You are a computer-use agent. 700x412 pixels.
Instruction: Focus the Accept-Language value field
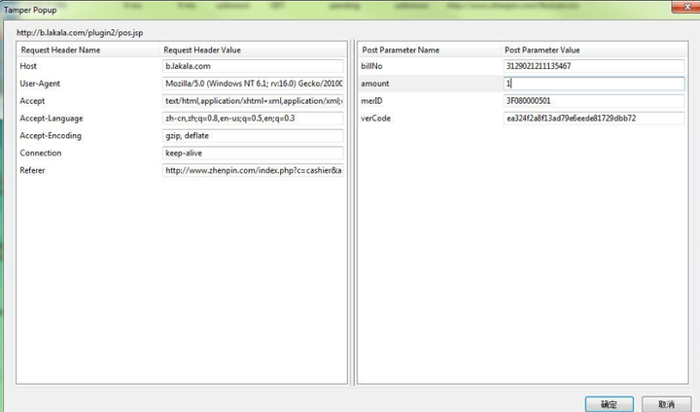tap(253, 119)
